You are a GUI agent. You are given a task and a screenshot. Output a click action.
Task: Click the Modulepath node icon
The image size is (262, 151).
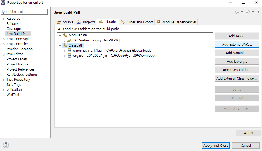[65, 35]
